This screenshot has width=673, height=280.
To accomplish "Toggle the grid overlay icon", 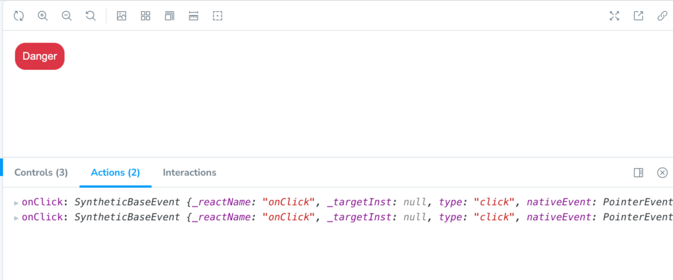I will 145,16.
